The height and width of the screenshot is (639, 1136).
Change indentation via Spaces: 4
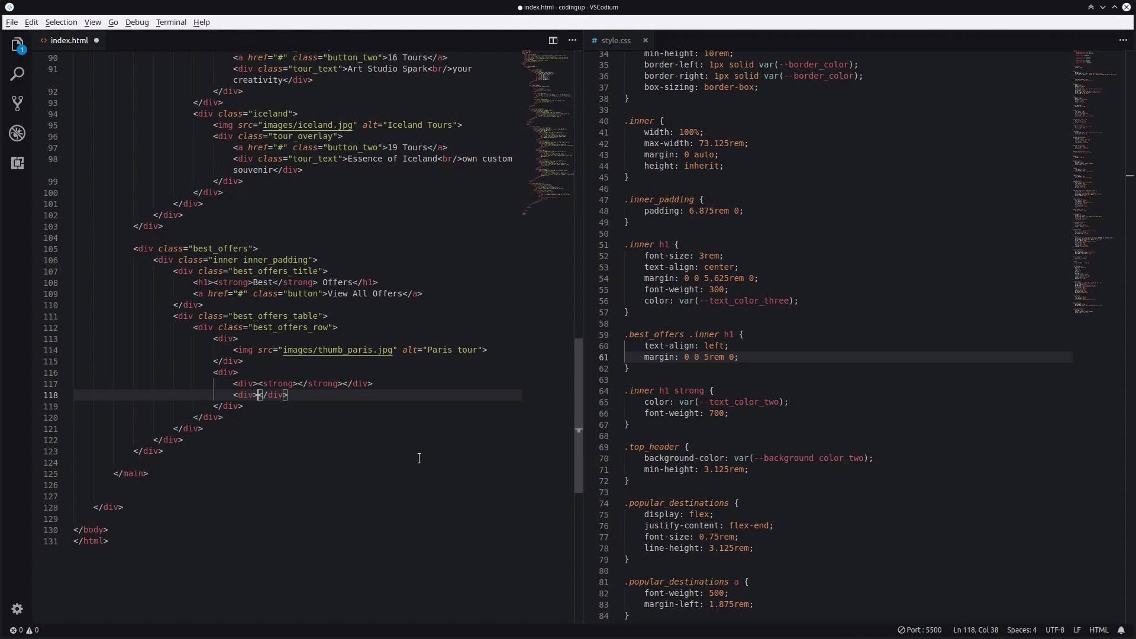[x=1022, y=630]
